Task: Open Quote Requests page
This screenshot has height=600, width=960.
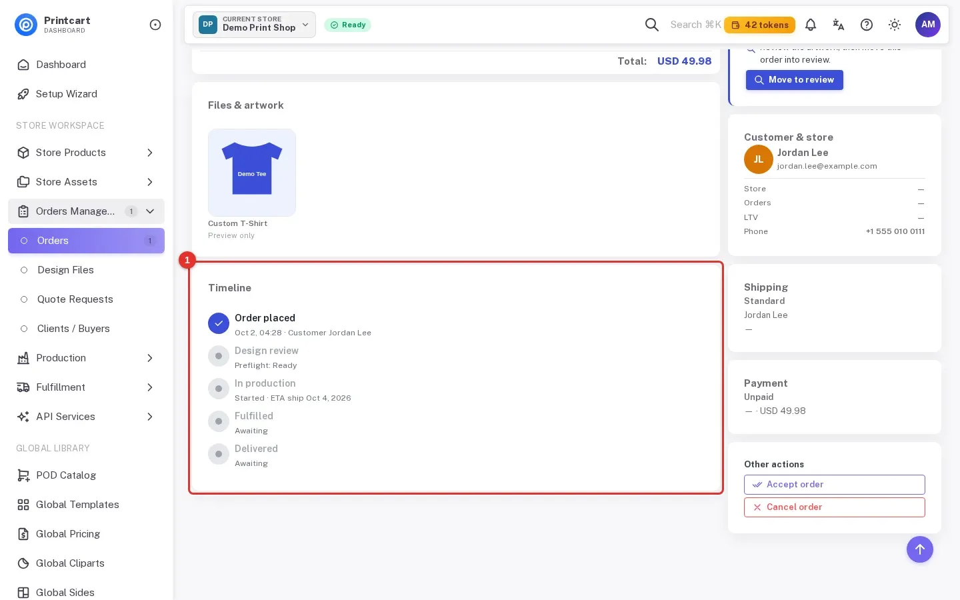Action: pos(86,299)
